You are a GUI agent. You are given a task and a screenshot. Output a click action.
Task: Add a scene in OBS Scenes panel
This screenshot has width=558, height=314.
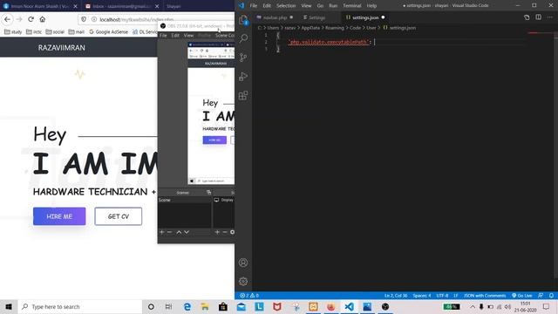[x=162, y=232]
